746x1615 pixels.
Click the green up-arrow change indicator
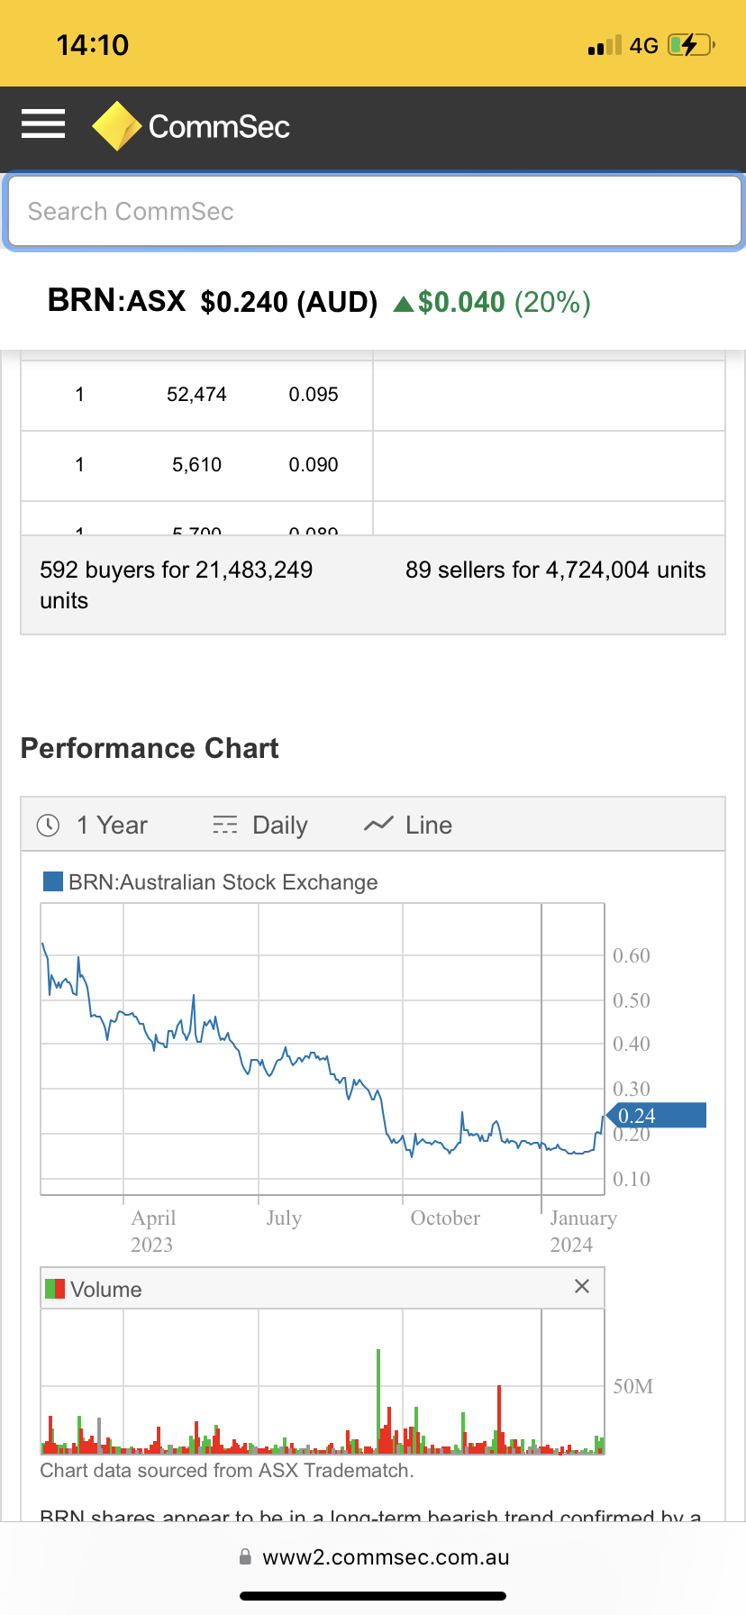coord(404,304)
